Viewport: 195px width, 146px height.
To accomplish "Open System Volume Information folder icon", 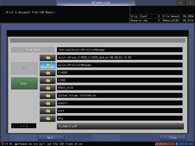I will click(48, 96).
